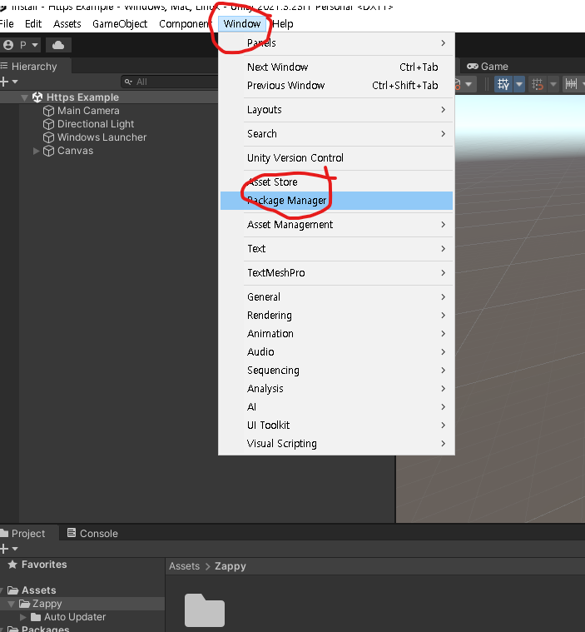The image size is (585, 632).
Task: Expand the Canvas object
Action: pos(36,151)
